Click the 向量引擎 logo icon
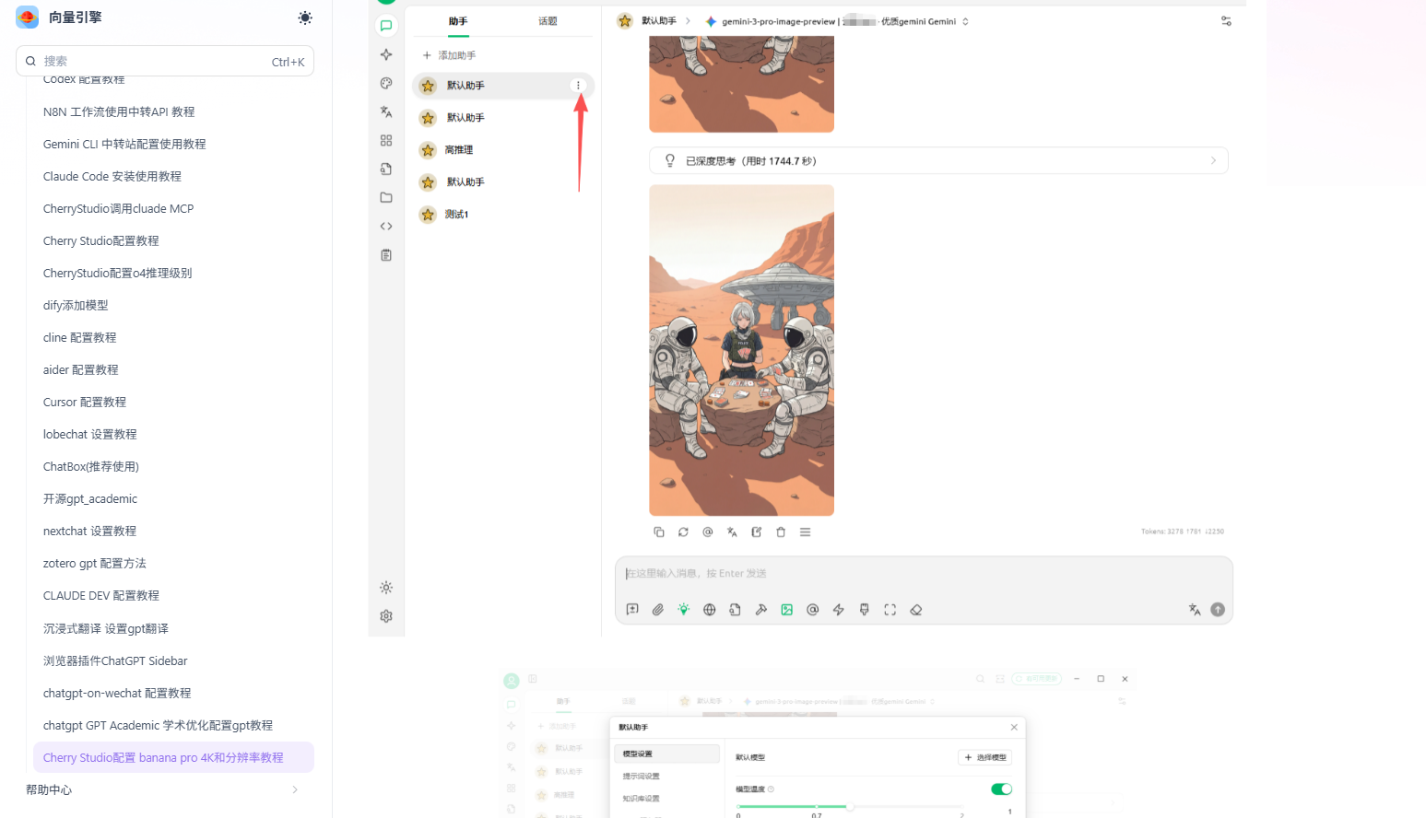The image size is (1426, 818). click(28, 18)
